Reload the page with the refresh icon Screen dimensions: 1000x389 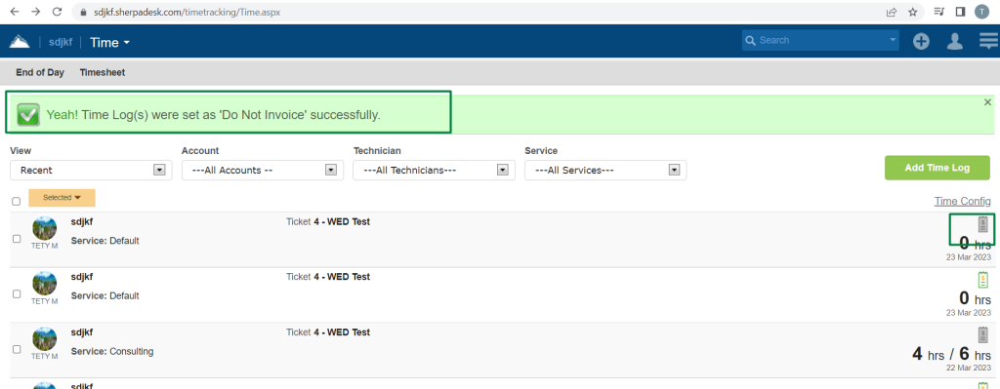[x=57, y=12]
